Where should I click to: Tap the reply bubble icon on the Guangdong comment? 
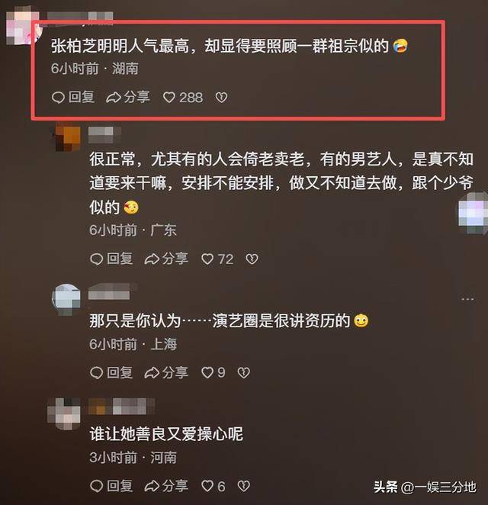tap(96, 259)
